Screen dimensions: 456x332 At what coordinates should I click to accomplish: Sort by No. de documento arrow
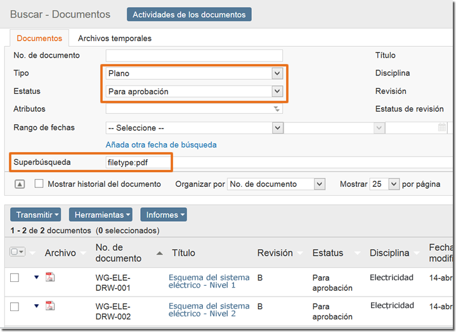point(159,253)
